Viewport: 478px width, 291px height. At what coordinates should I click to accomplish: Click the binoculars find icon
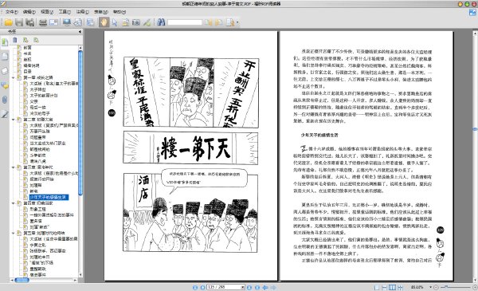coord(161,22)
